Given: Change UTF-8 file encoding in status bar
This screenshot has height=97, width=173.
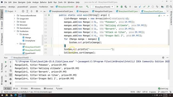Looking at the screenshot, I should (145, 92).
